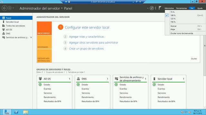Open Servicios in the DNS tile

tap(86, 93)
